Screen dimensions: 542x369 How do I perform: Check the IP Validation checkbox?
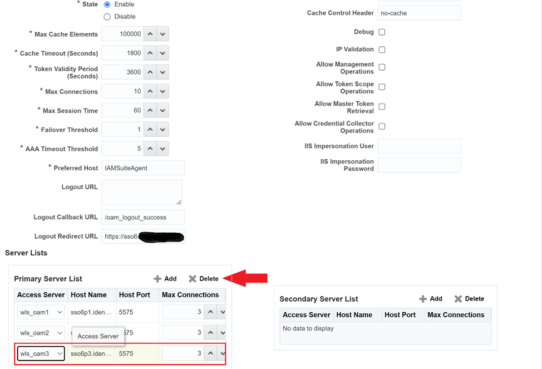(x=382, y=50)
